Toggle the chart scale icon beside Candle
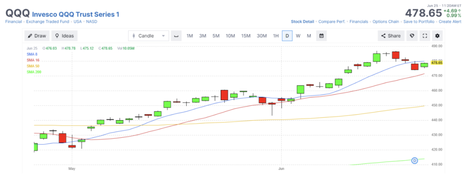 pyautogui.click(x=176, y=36)
